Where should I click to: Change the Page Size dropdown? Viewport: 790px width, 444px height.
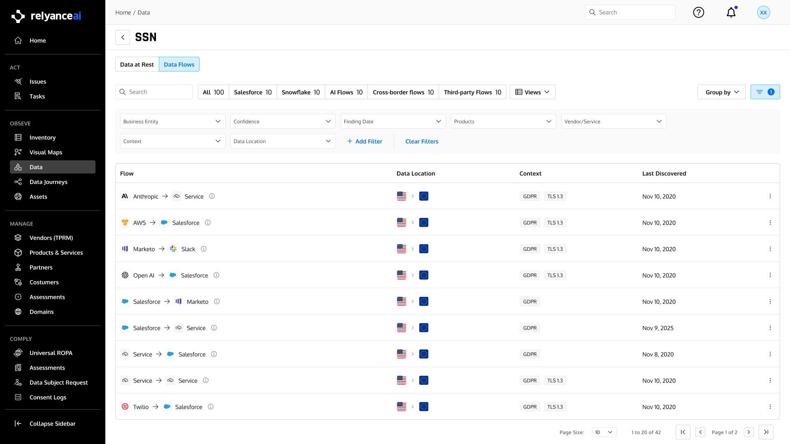[x=604, y=432]
